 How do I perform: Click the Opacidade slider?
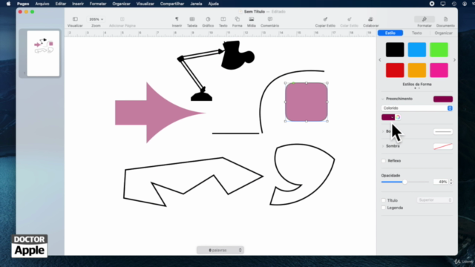(404, 182)
